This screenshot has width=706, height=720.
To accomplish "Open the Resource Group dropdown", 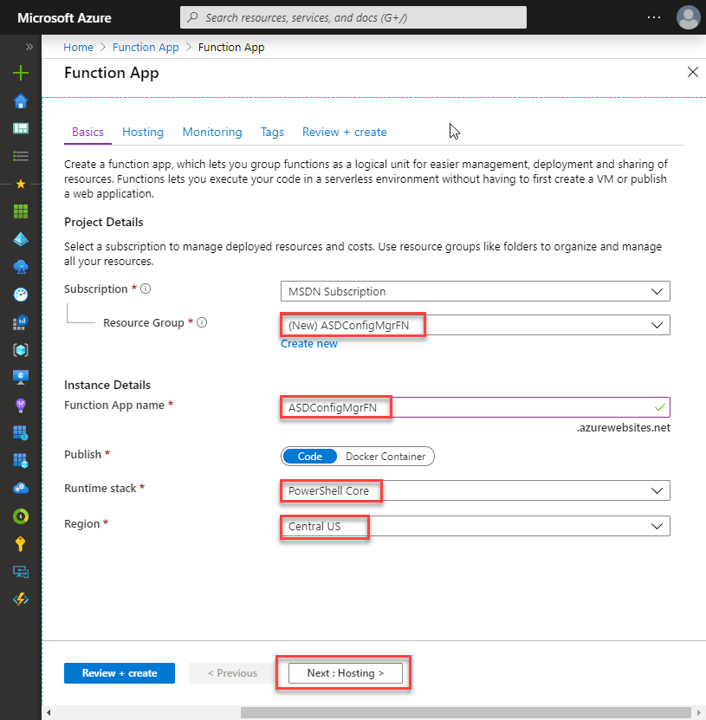I will coord(475,325).
